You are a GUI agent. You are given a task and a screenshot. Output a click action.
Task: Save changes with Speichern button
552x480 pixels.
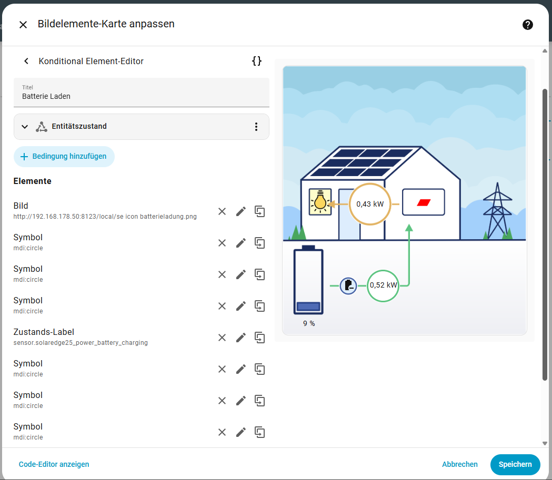515,464
